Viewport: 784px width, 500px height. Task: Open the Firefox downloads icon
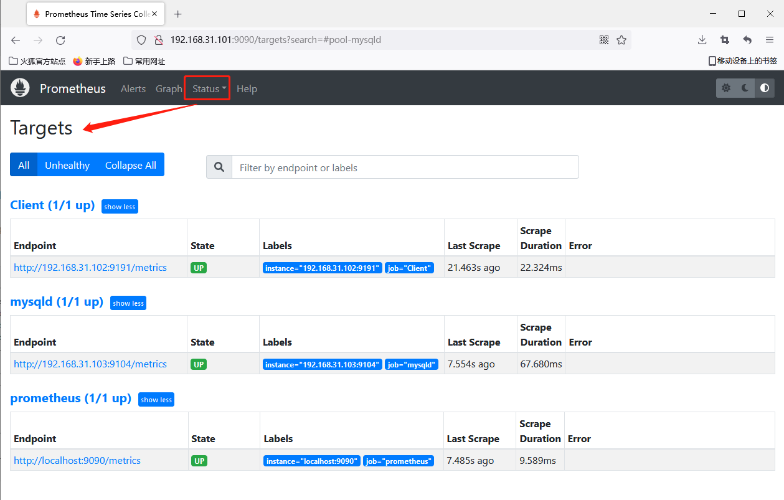[702, 40]
